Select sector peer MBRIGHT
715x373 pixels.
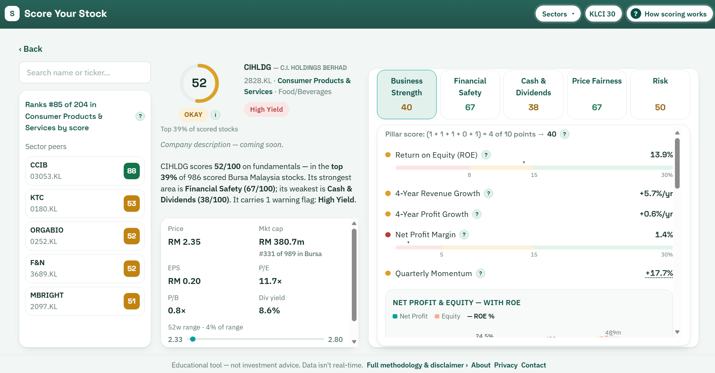(85, 301)
